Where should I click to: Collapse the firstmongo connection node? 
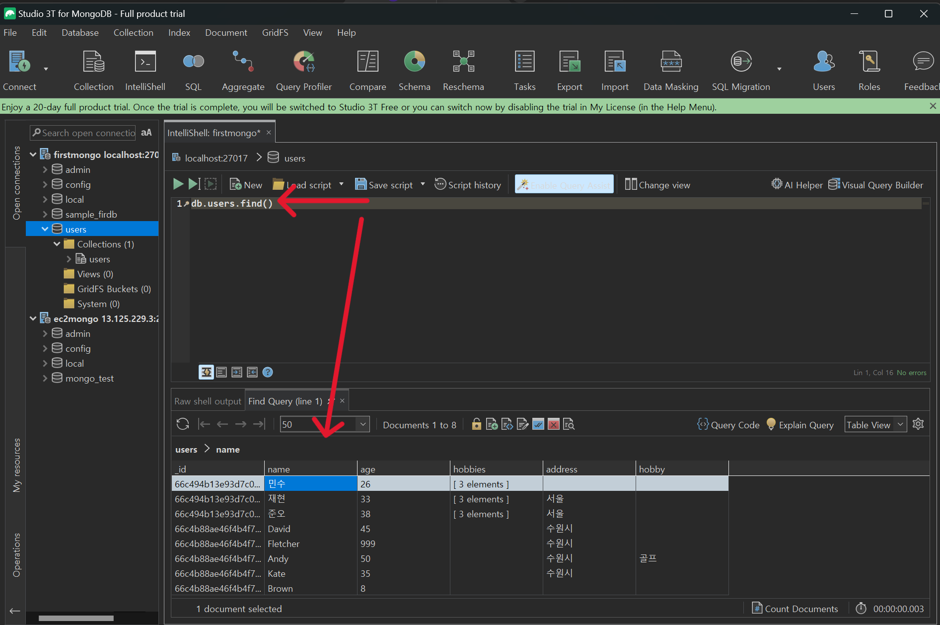33,155
